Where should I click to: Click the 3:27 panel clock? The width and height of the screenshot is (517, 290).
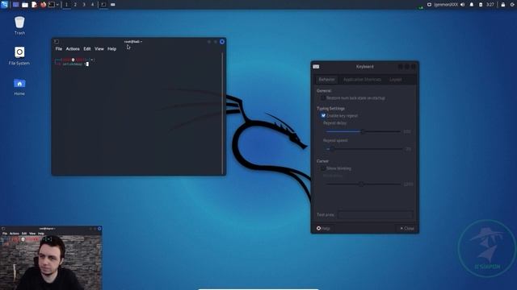click(490, 5)
